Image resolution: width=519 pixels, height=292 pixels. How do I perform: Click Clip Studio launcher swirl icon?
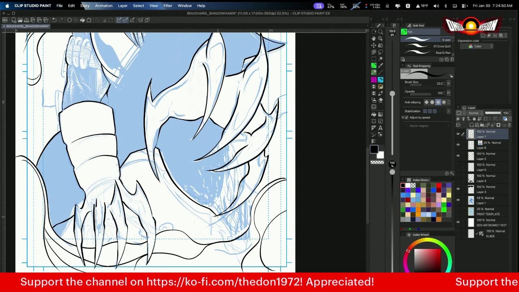[5, 20]
